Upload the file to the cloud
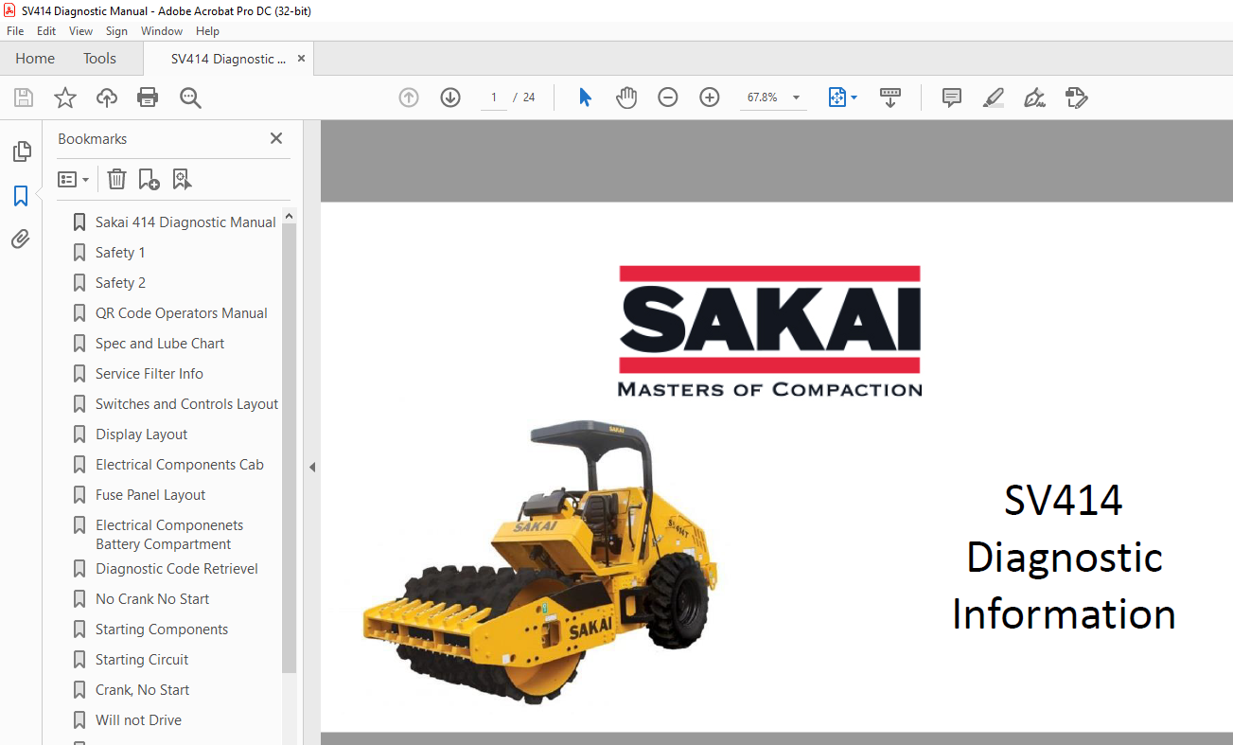1233x745 pixels. click(x=107, y=98)
